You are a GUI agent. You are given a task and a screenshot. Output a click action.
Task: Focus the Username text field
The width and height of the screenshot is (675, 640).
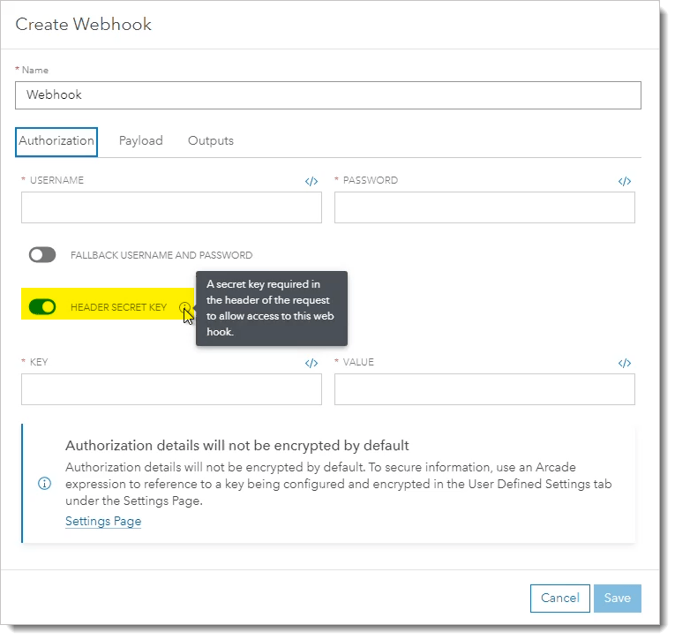tap(171, 207)
